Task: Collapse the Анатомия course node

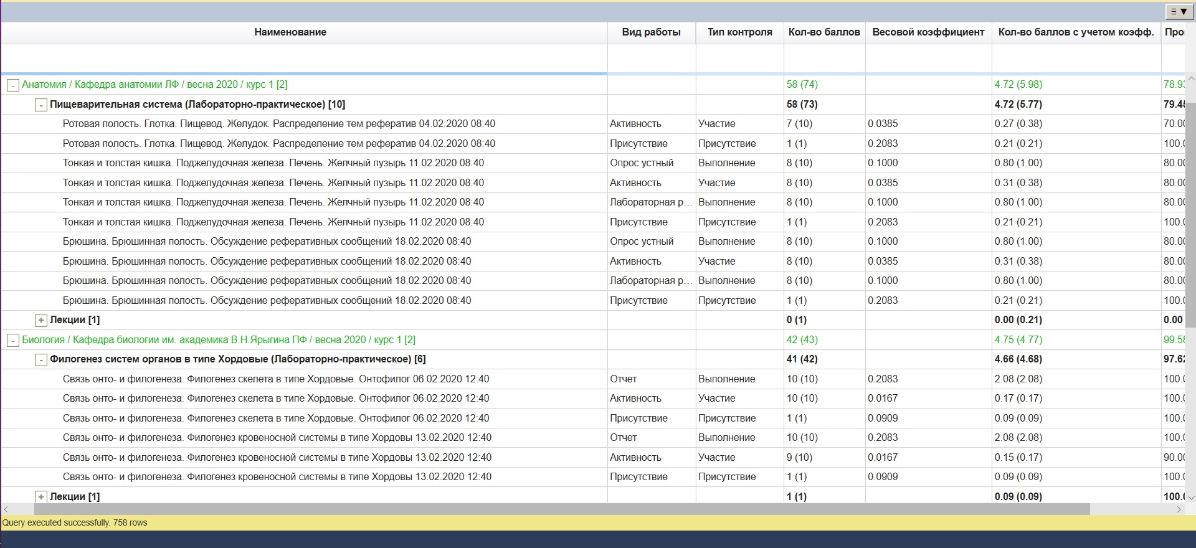Action: coord(12,85)
